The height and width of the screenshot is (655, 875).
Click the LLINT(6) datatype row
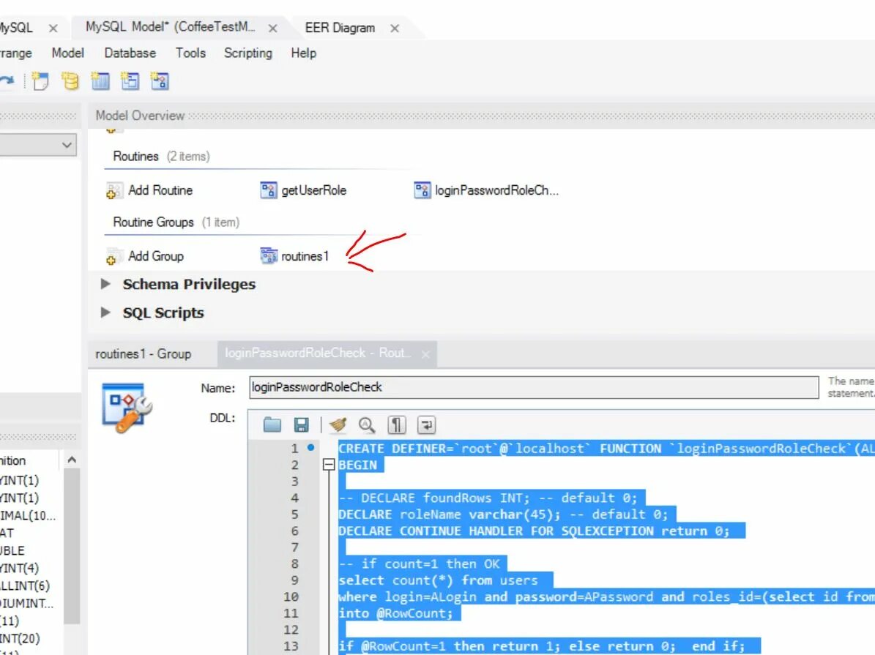[x=25, y=585]
